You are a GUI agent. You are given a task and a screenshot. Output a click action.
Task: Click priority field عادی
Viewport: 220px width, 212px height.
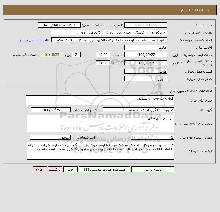pyautogui.click(x=146, y=47)
